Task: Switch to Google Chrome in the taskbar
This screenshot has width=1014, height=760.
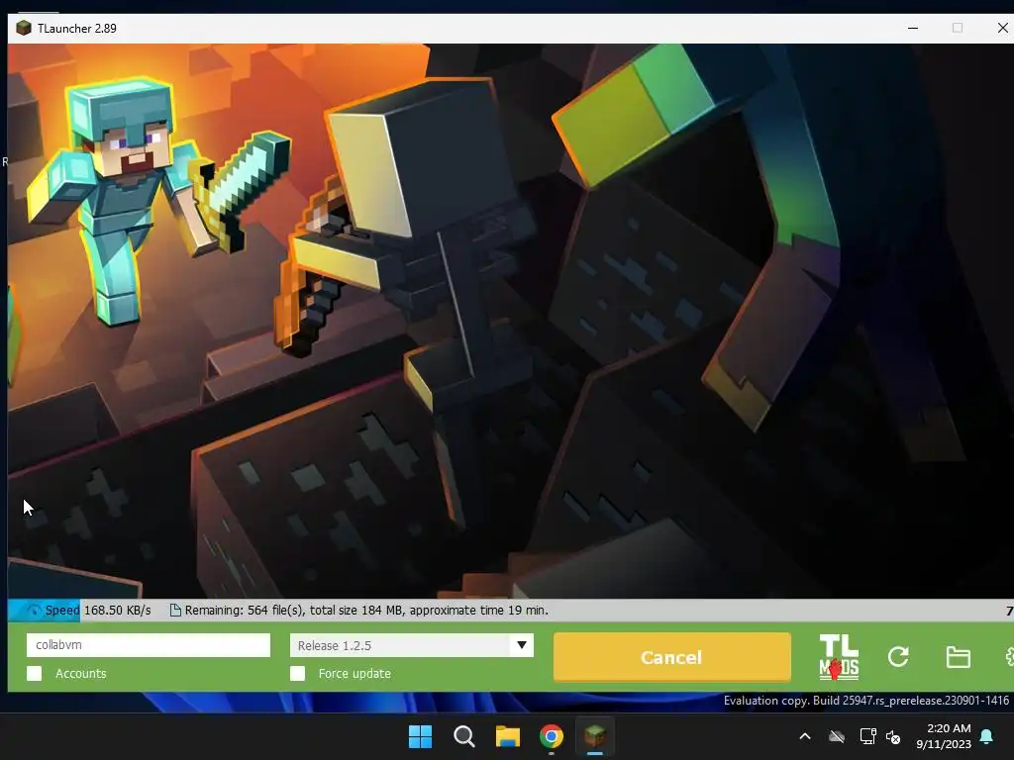Action: point(551,736)
